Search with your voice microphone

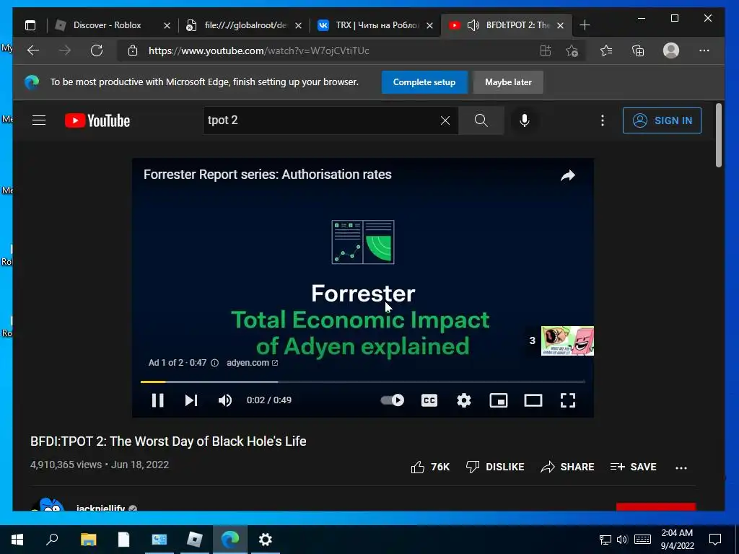pyautogui.click(x=525, y=120)
